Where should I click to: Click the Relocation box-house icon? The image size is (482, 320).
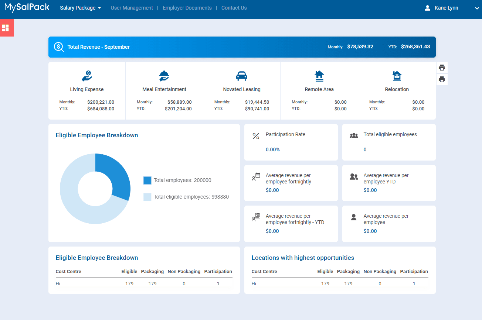(x=397, y=76)
